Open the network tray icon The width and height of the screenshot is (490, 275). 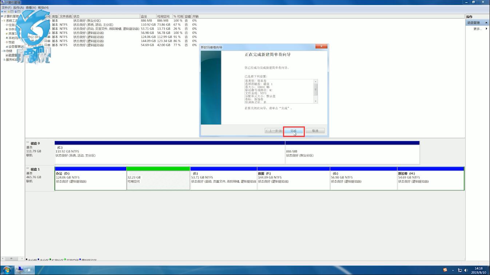460,270
